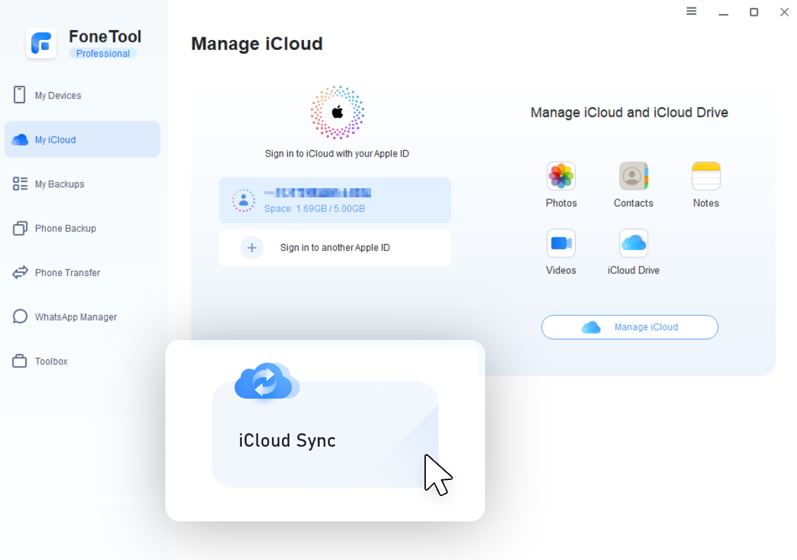Open iCloud Contacts
The image size is (797, 560).
[x=633, y=185]
